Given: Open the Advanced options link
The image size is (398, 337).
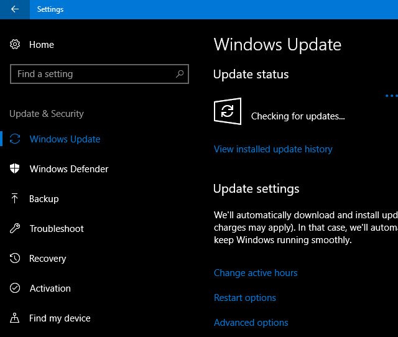Looking at the screenshot, I should click(251, 323).
